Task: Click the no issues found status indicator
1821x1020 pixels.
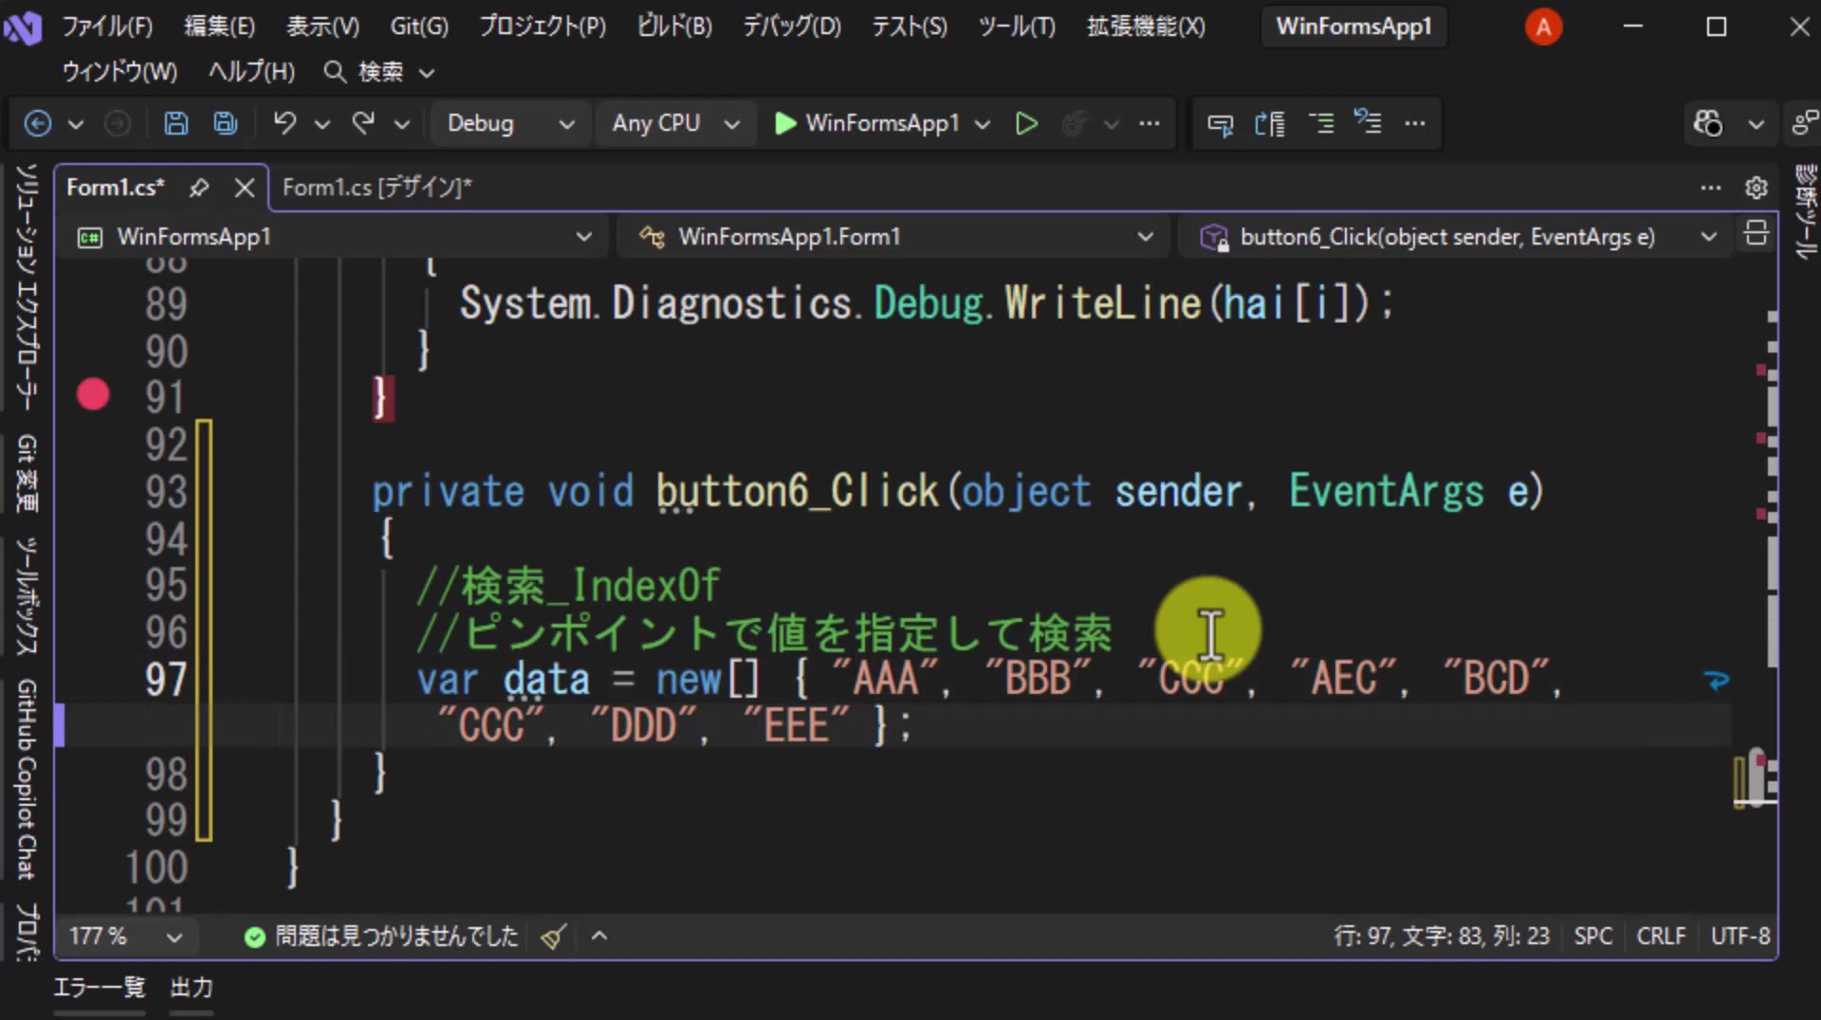Action: 381,937
